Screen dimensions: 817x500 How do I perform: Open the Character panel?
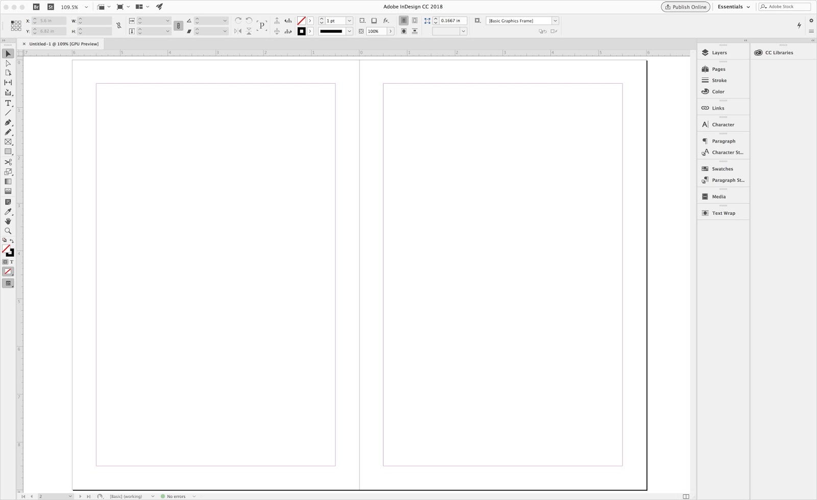tap(723, 124)
